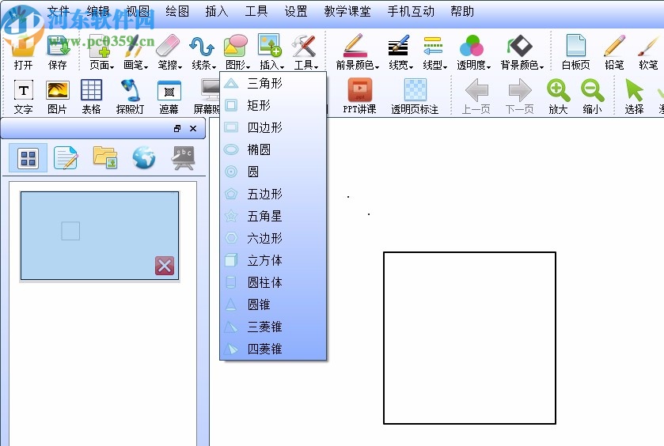Switch to resource folder tab in side panel

click(105, 157)
